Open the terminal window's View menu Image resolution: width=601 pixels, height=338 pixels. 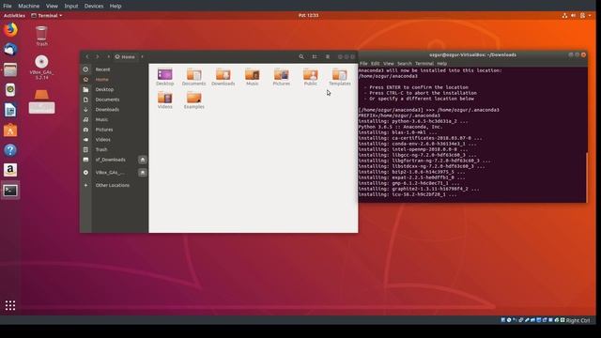[x=388, y=64]
